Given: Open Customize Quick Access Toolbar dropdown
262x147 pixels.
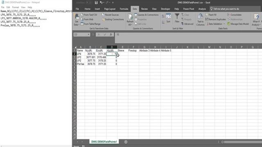Looking at the screenshot, I should pos(113,2).
